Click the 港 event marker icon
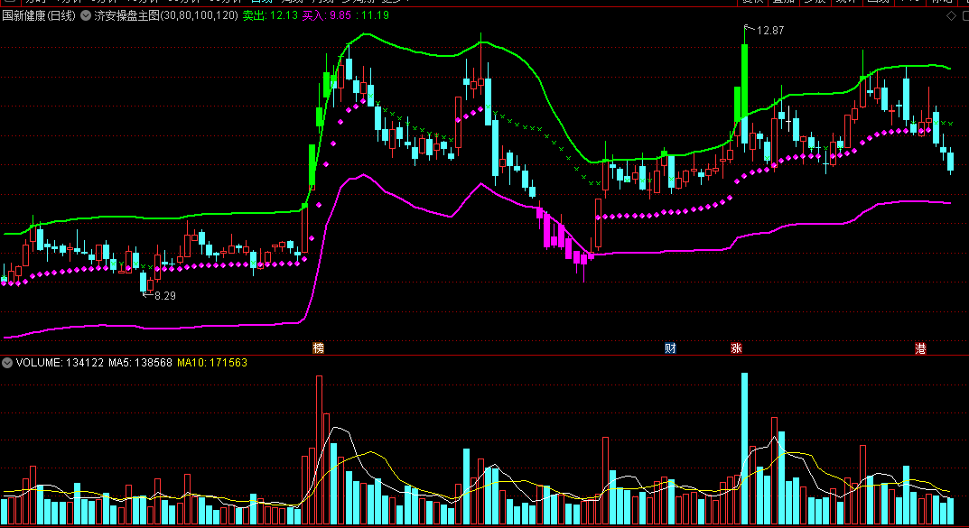The image size is (969, 528). pyautogui.click(x=920, y=348)
